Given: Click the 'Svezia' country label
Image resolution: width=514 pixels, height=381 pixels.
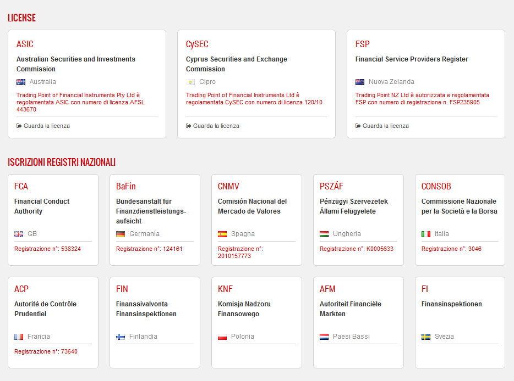Looking at the screenshot, I should coord(444,337).
